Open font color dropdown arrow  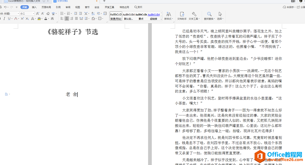click(x=48, y=19)
